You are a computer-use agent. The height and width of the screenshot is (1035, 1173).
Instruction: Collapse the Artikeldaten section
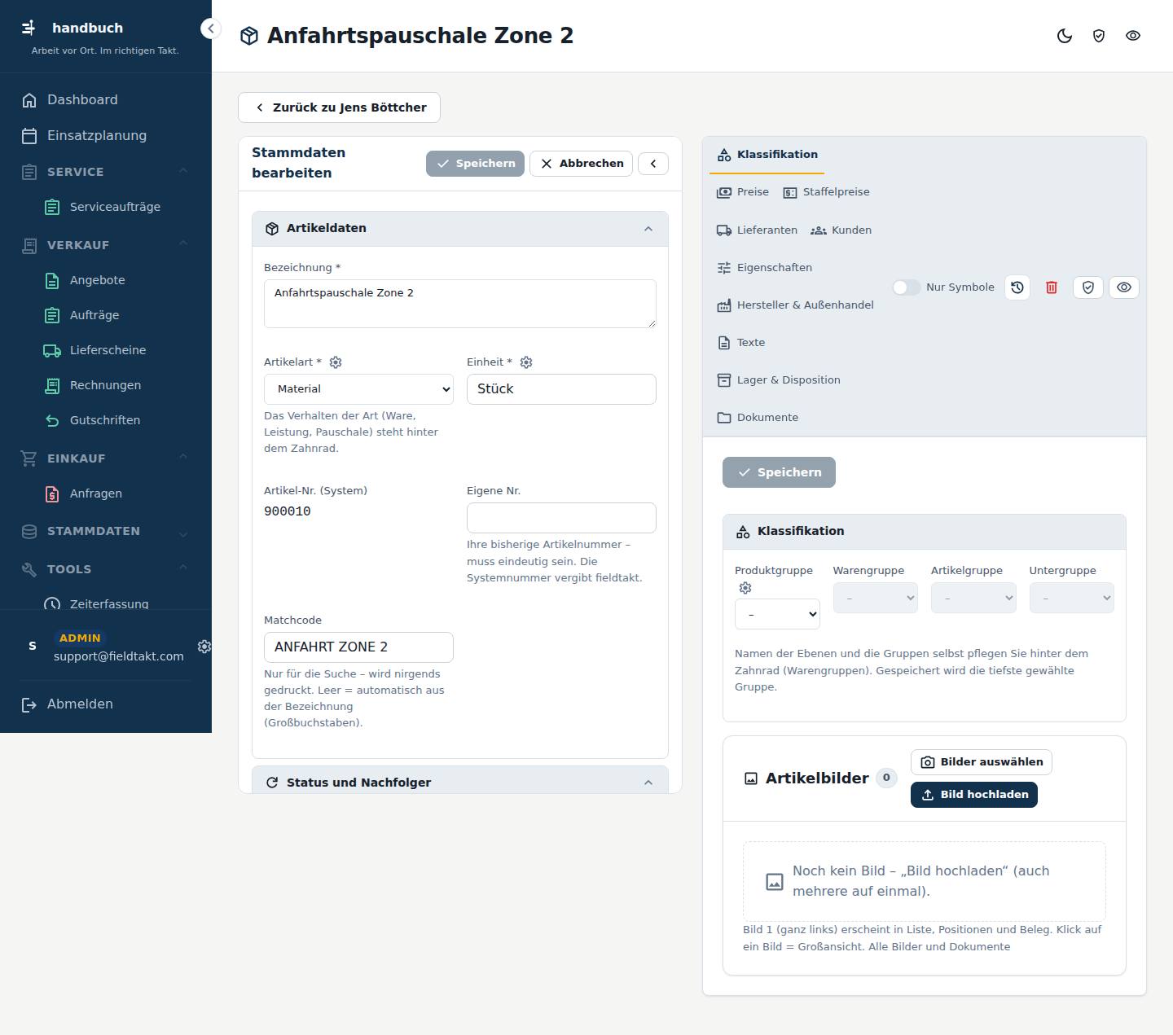pos(460,229)
